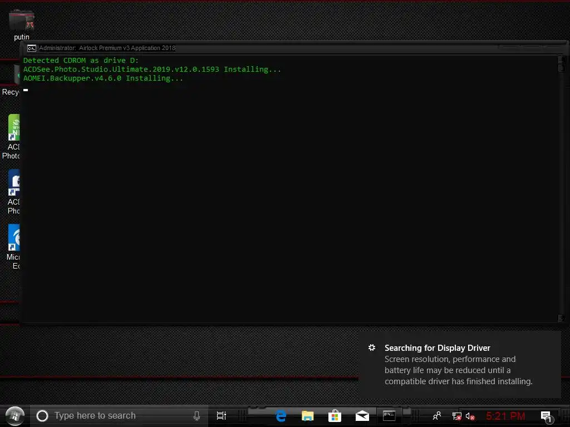Open the Mail app from taskbar
This screenshot has height=427, width=570.
point(362,416)
